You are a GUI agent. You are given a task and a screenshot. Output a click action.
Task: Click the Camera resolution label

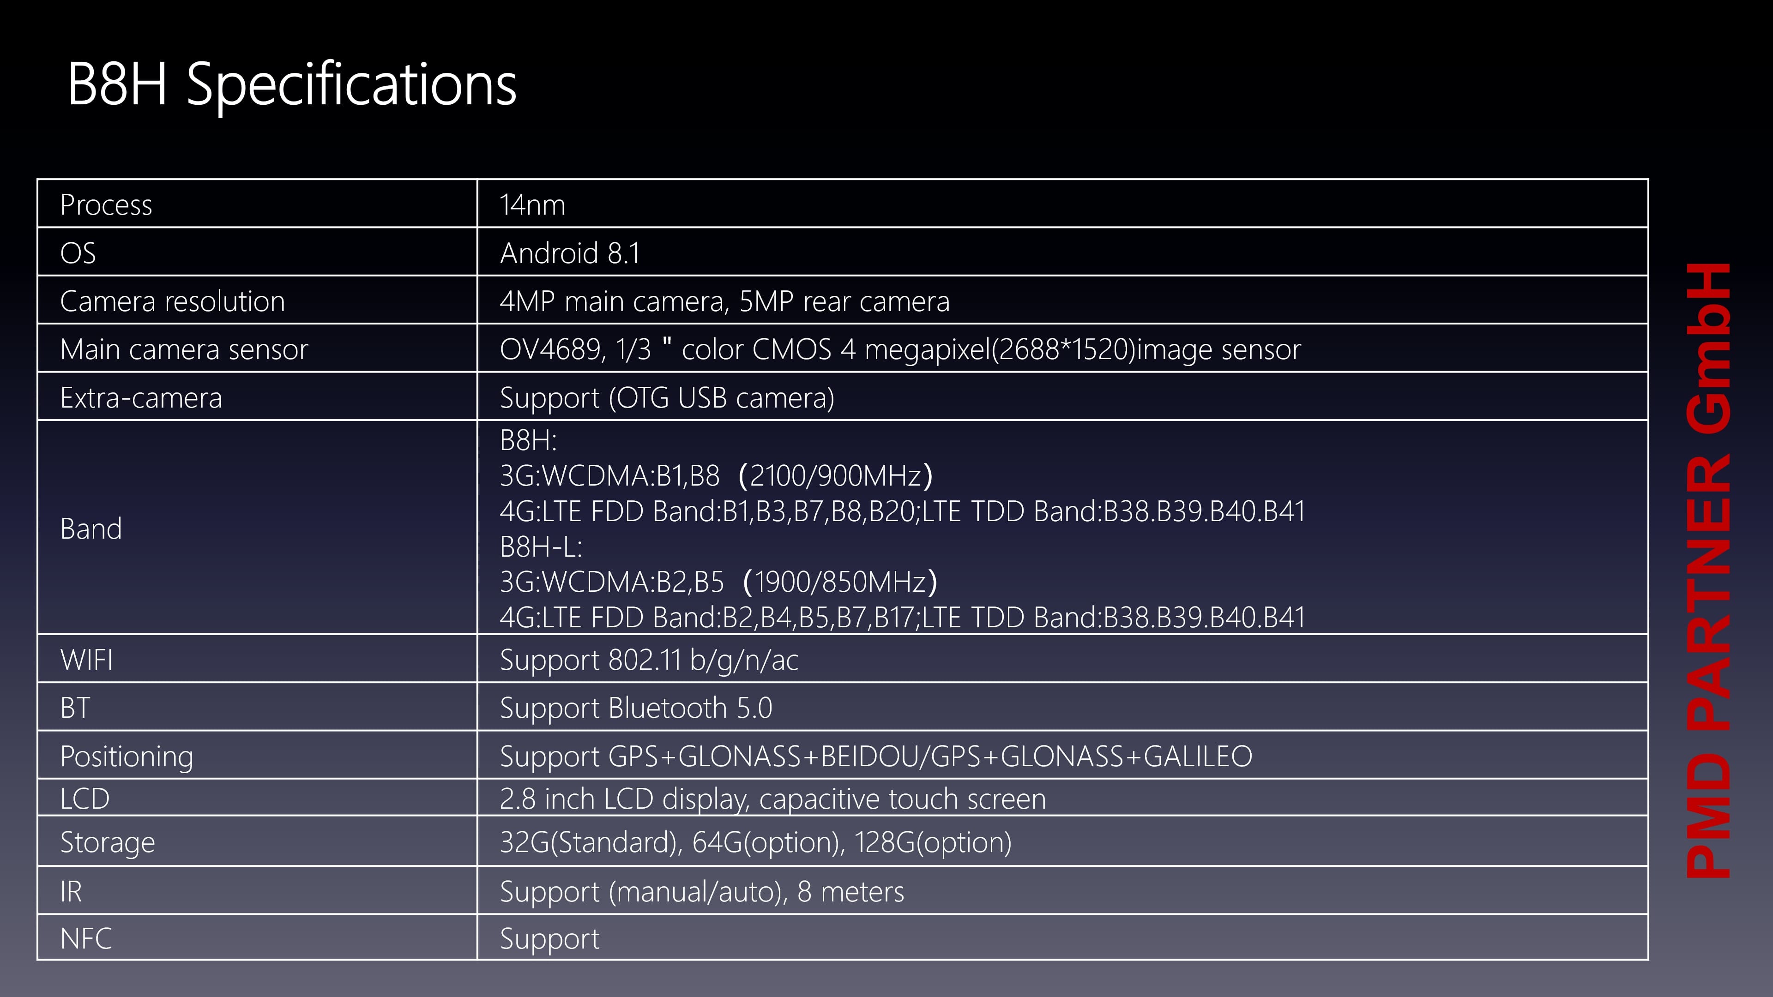click(172, 301)
